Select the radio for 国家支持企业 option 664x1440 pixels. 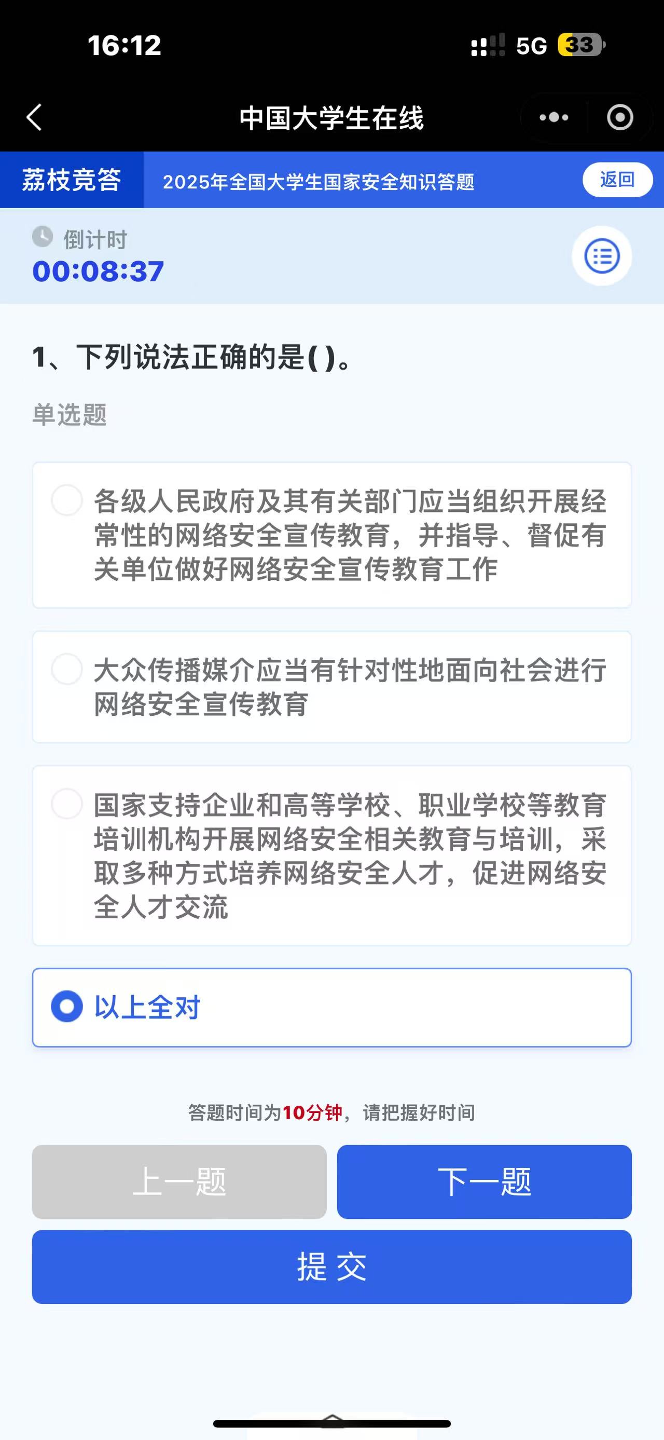(67, 803)
